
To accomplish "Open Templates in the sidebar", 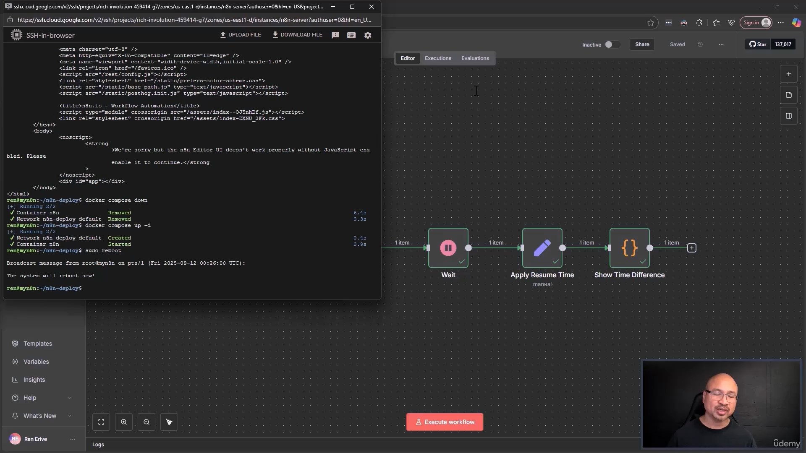I will [37, 344].
